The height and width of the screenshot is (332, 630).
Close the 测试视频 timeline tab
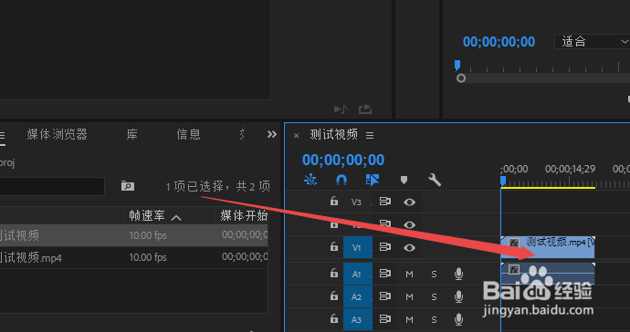click(296, 136)
